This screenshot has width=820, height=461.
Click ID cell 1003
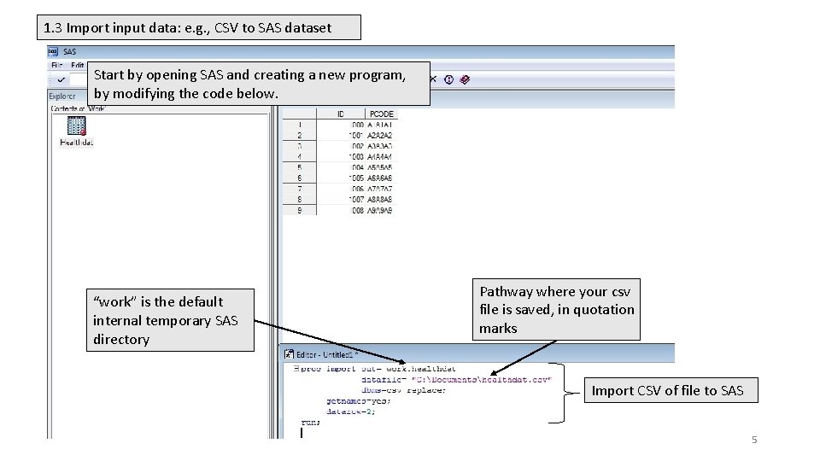click(357, 157)
